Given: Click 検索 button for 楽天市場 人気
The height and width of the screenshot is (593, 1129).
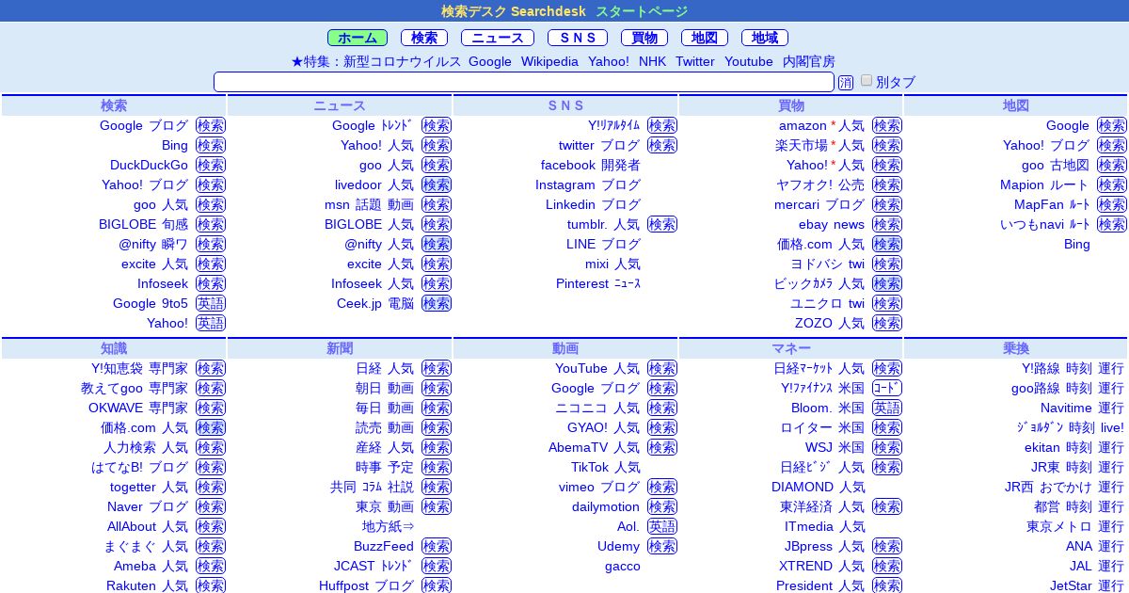Looking at the screenshot, I should (887, 145).
